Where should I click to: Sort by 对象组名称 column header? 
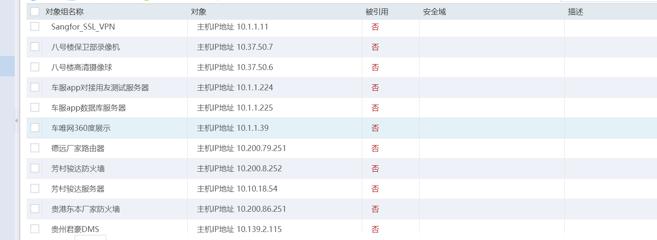pyautogui.click(x=65, y=12)
